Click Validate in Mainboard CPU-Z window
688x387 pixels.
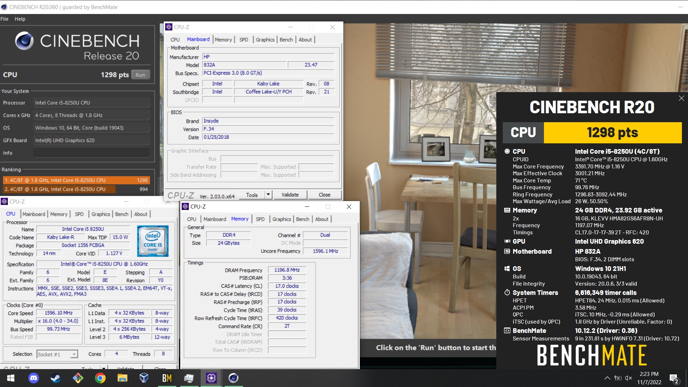[290, 195]
